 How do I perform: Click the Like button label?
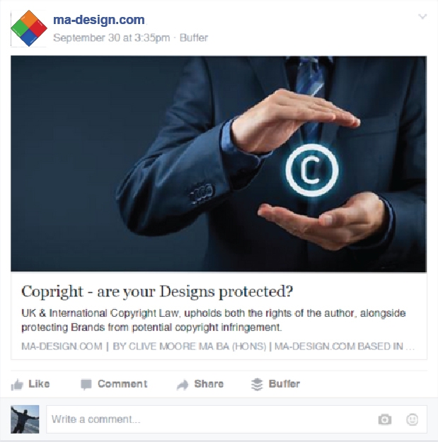point(39,384)
